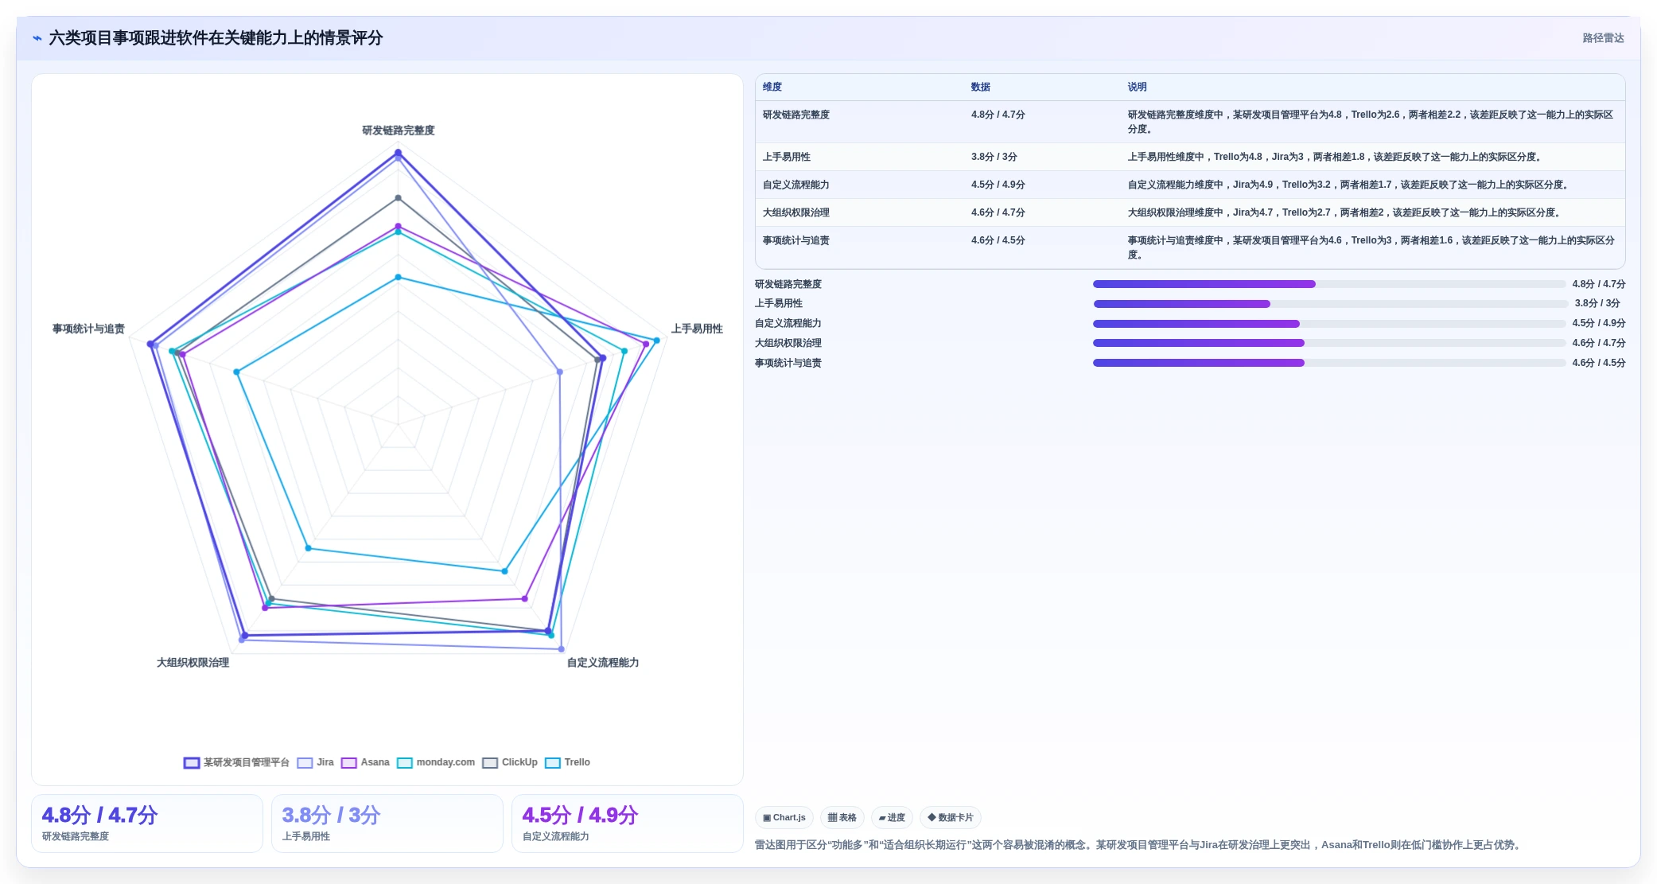The image size is (1657, 884).
Task: Select the 大组织权限治理 table row cell
Action: (796, 212)
